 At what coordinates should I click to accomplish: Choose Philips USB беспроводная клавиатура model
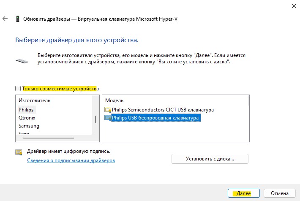click(155, 118)
